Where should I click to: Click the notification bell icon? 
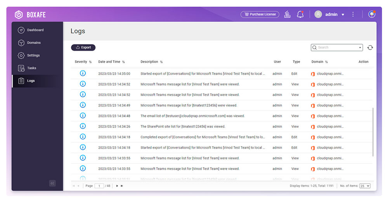tap(300, 14)
